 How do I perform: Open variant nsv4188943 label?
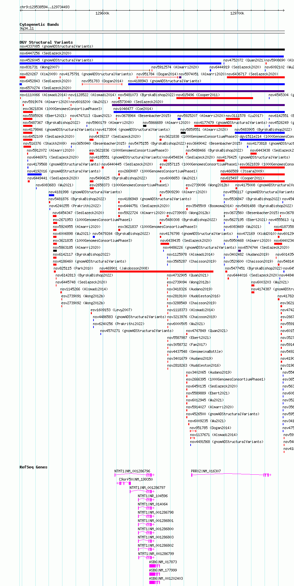point(165,81)
